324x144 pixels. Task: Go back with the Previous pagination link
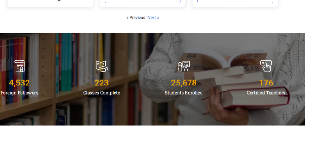pos(136,17)
